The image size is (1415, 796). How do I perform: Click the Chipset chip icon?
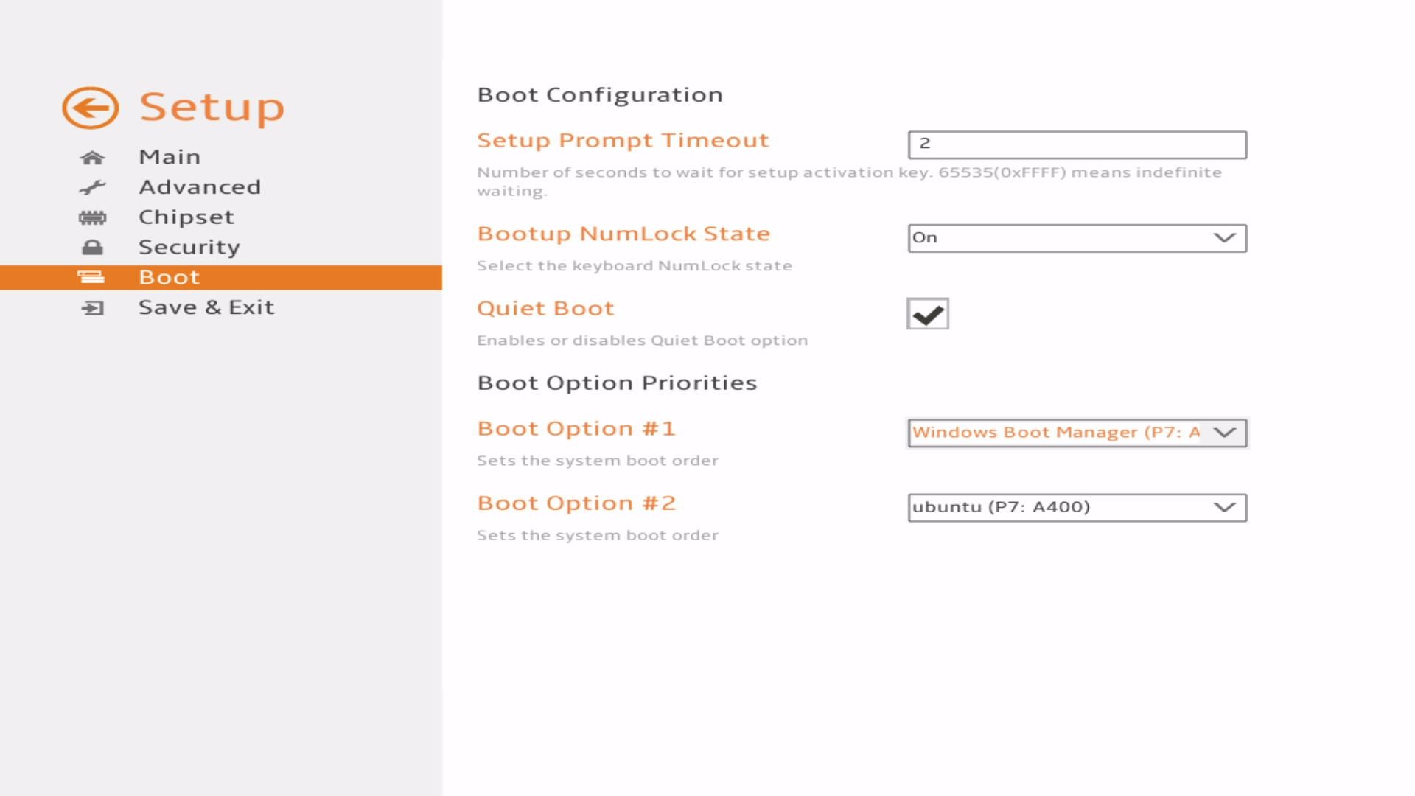(x=92, y=217)
